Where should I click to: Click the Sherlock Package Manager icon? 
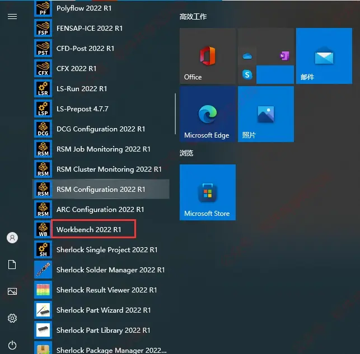pos(43,348)
